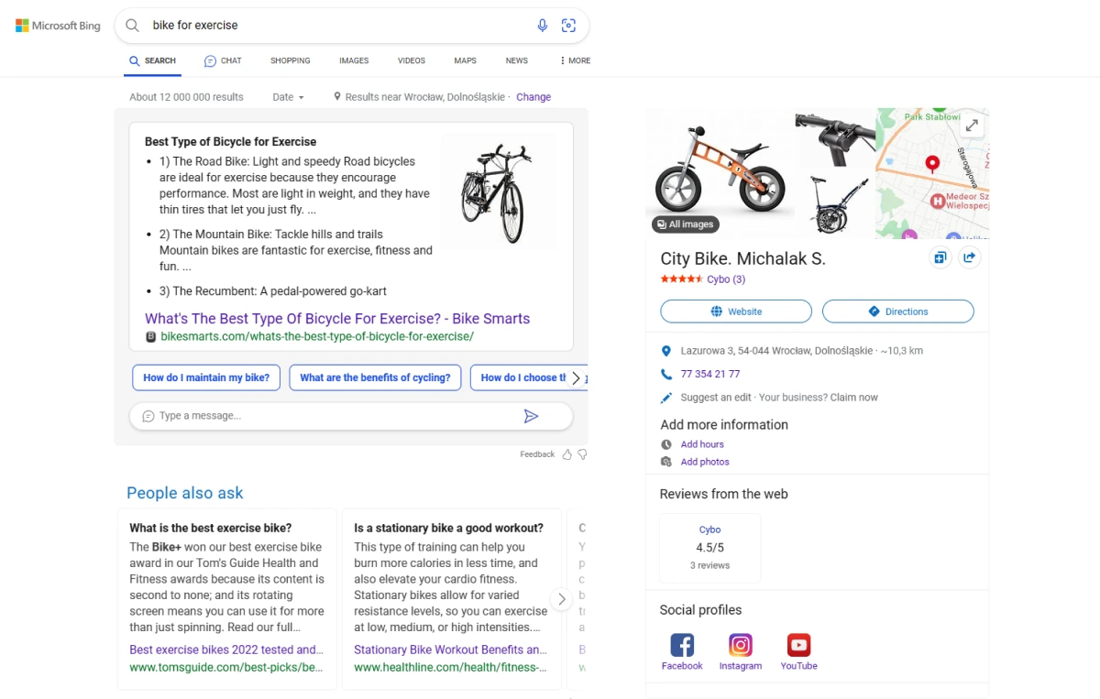
Task: Click Change location link
Action: pos(533,97)
